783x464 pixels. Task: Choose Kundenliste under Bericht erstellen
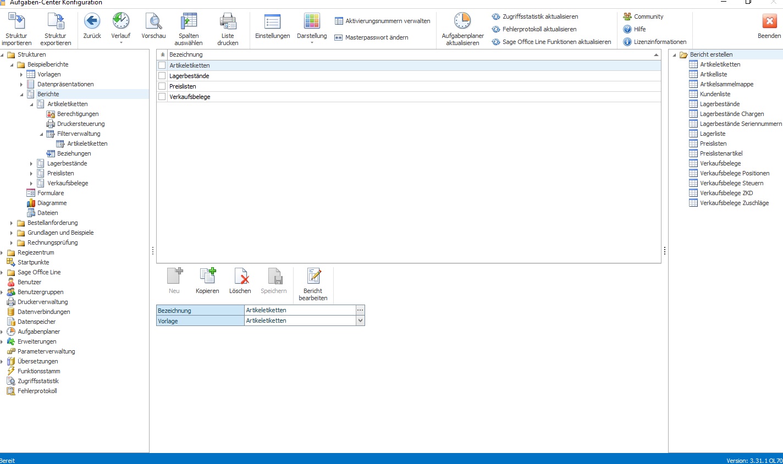715,94
